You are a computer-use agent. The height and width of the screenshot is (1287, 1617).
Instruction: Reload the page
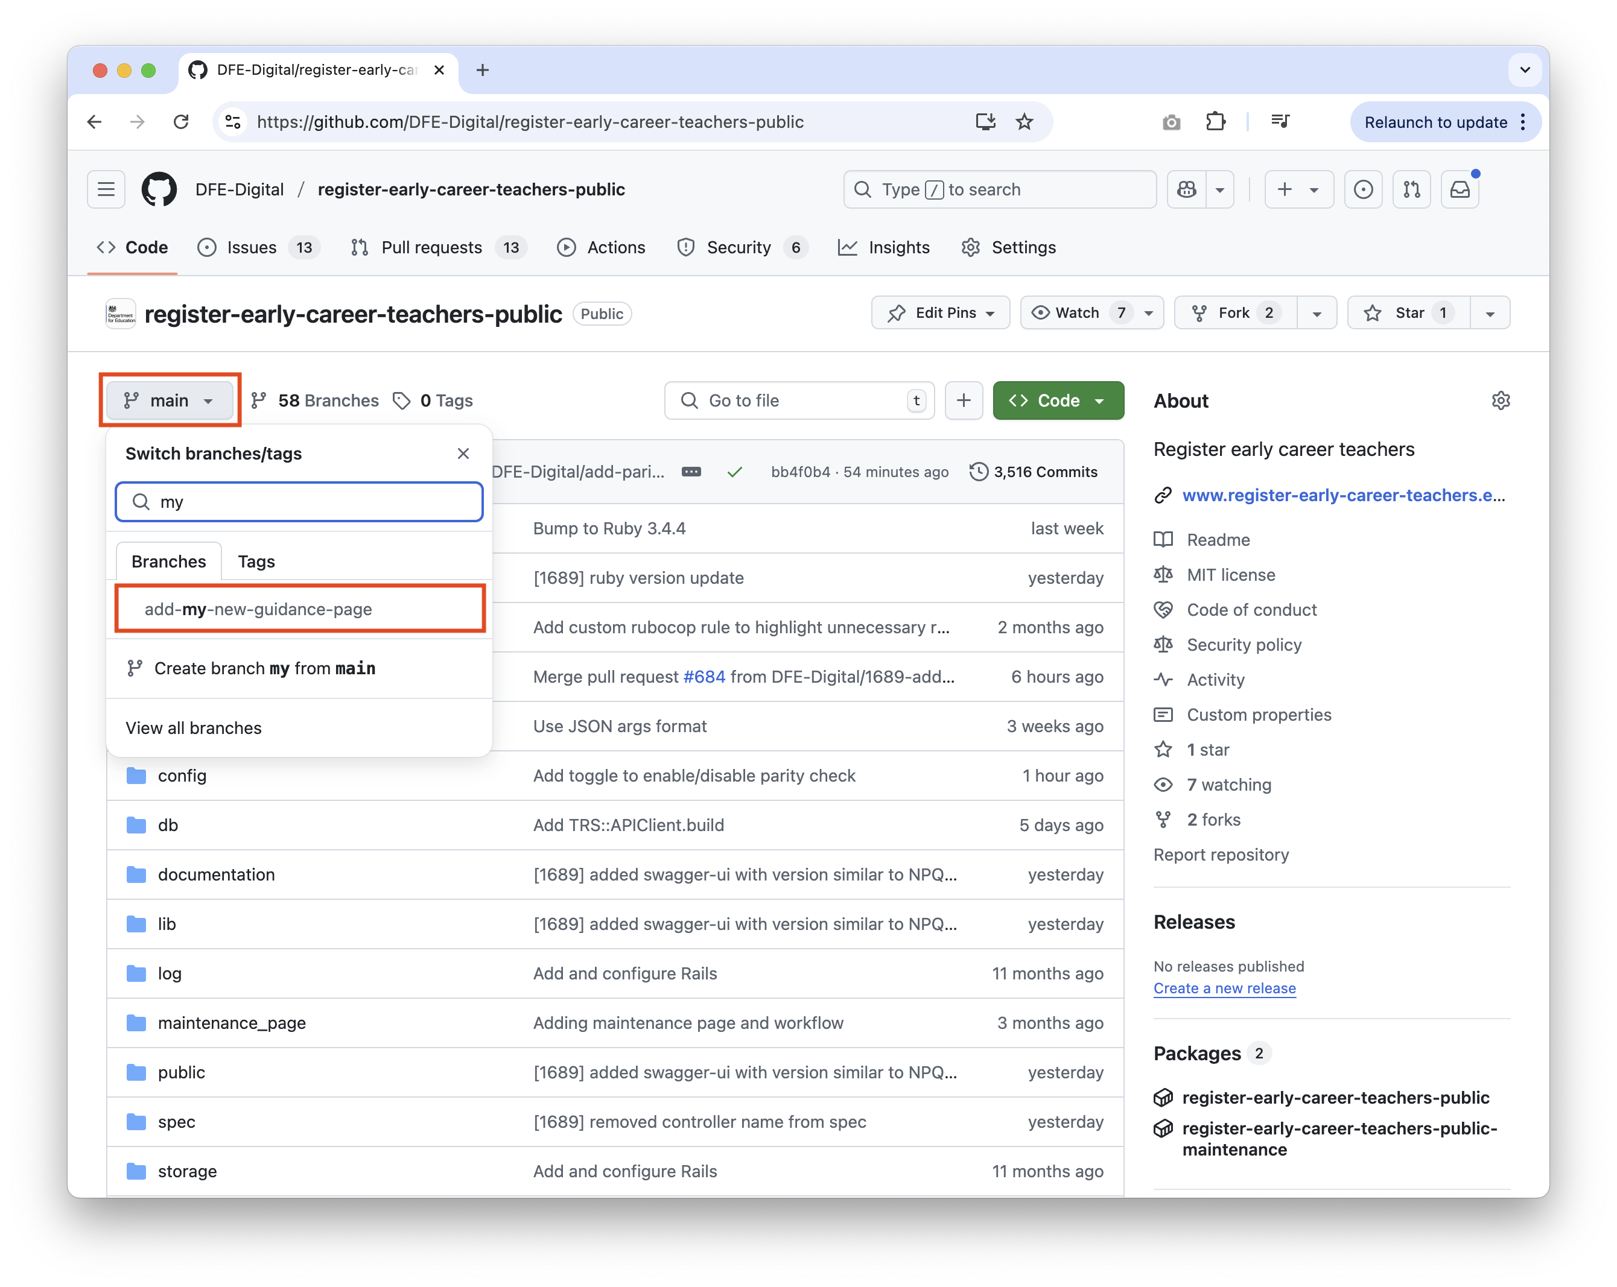pyautogui.click(x=181, y=121)
